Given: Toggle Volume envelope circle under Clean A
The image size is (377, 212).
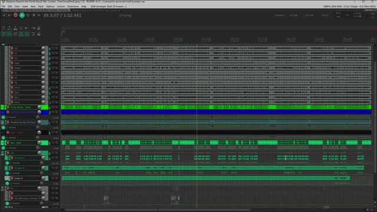Looking at the screenshot, I should pyautogui.click(x=7, y=183).
